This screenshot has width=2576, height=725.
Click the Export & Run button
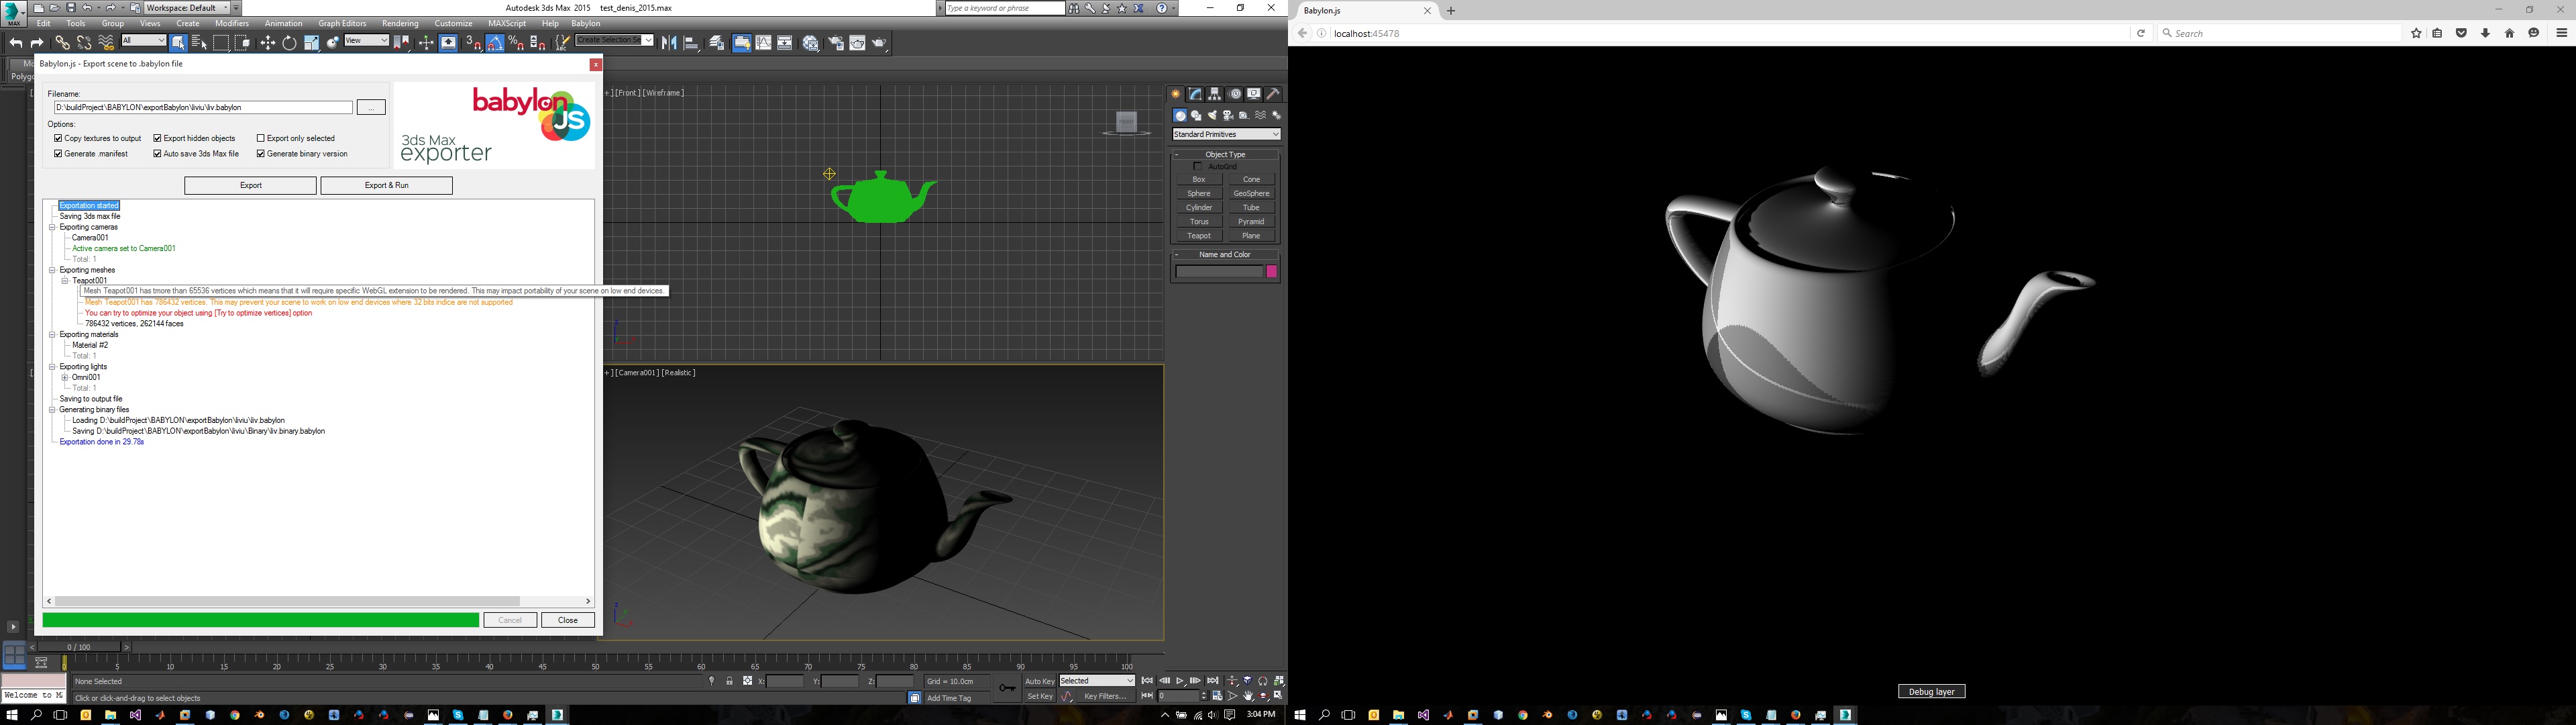tap(386, 185)
